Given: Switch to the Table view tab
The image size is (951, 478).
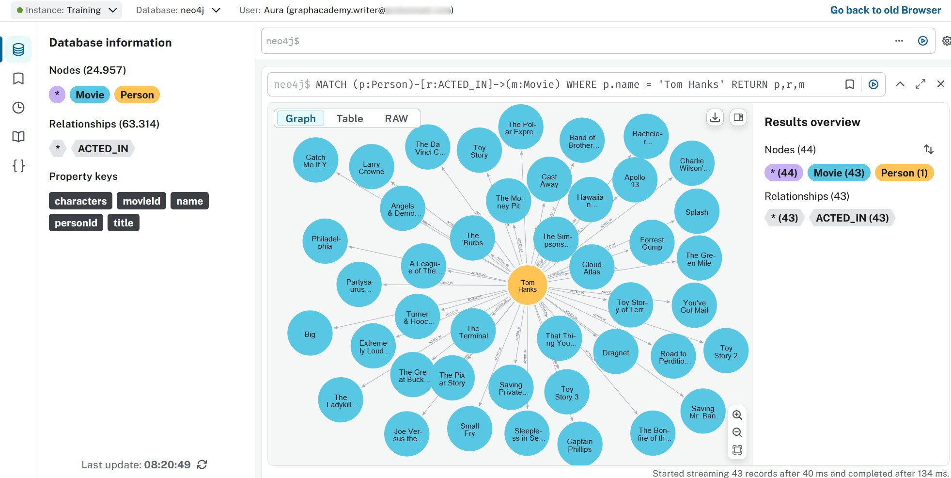Looking at the screenshot, I should [349, 118].
